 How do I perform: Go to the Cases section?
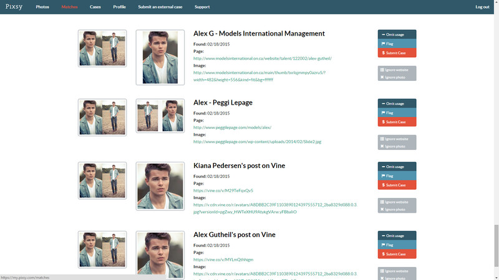coord(95,7)
